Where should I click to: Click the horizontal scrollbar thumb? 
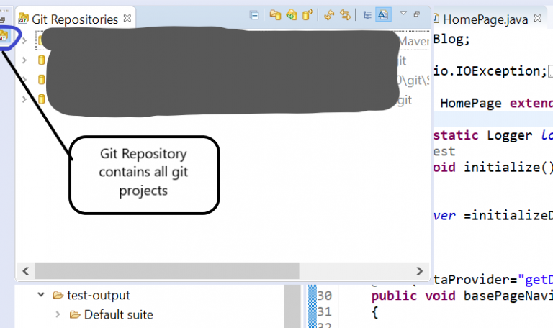tap(167, 271)
